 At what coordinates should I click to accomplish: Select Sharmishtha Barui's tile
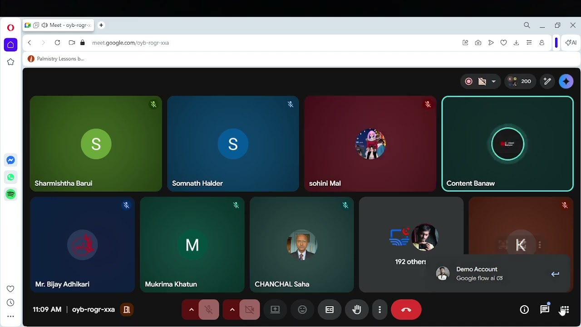coord(96,144)
